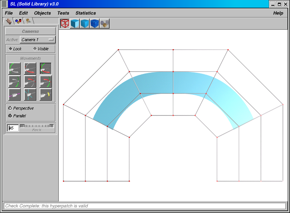Image resolution: width=290 pixels, height=213 pixels.
Task: Click the spheres composite icon in toolbar
Action: [105, 24]
